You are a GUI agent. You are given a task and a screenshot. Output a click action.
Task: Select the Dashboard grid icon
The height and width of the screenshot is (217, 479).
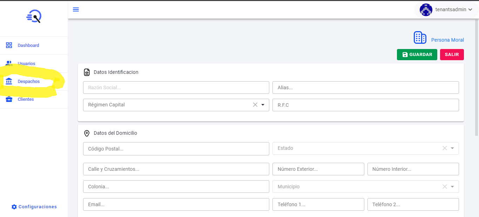click(8, 45)
